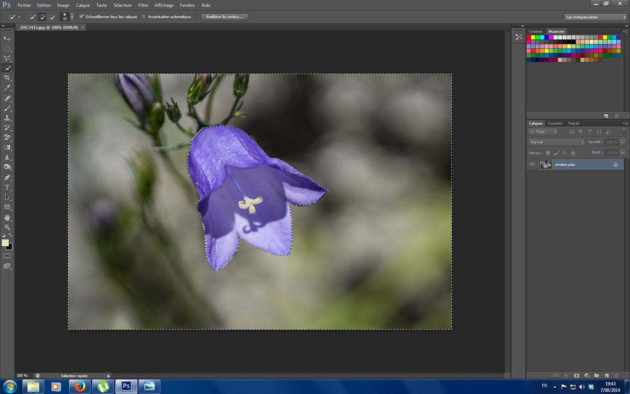The image size is (630, 394).
Task: Toggle lock image pixels brush icon
Action: 556,153
